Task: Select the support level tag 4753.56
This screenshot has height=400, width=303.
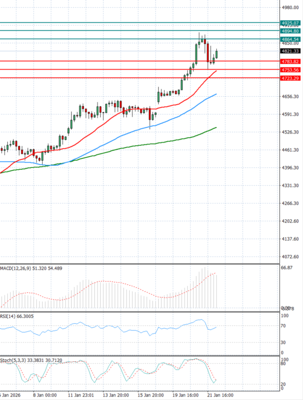Action: click(290, 69)
